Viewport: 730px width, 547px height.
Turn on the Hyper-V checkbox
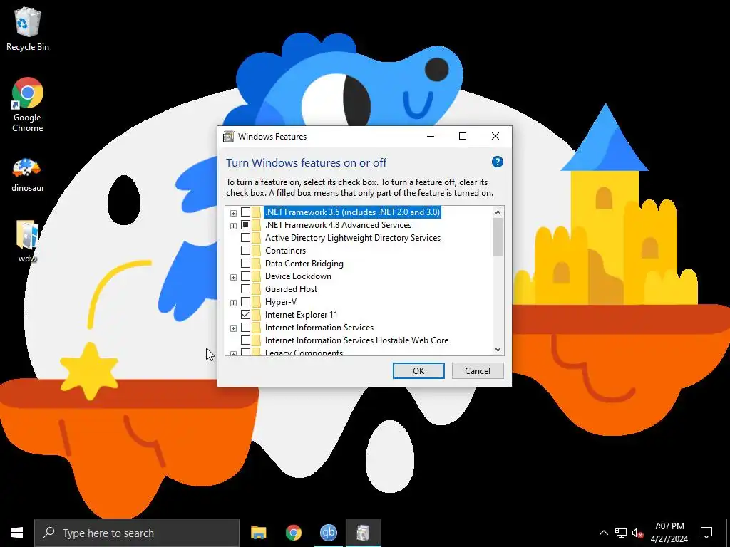[x=245, y=301]
